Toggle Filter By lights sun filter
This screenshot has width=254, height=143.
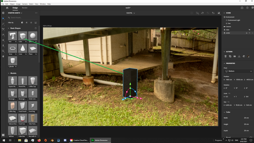31,23
